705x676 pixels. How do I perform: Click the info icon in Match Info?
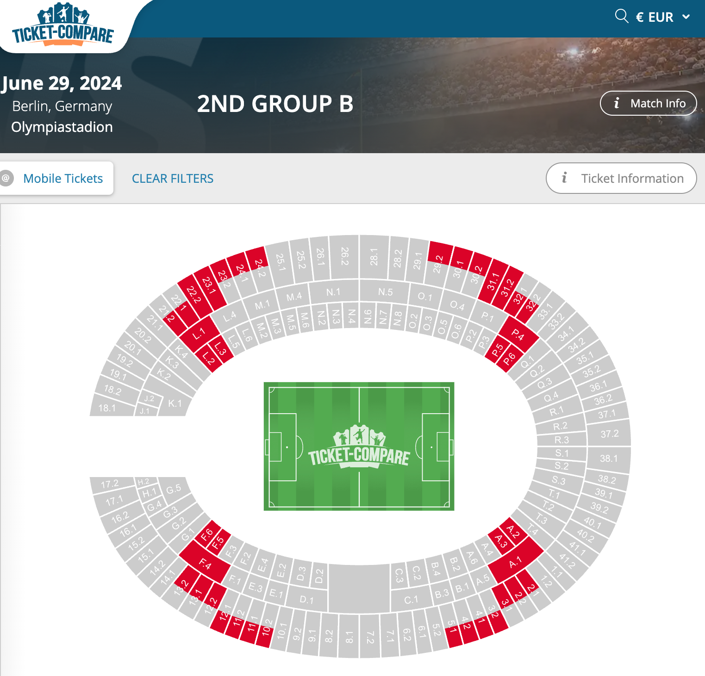point(617,103)
